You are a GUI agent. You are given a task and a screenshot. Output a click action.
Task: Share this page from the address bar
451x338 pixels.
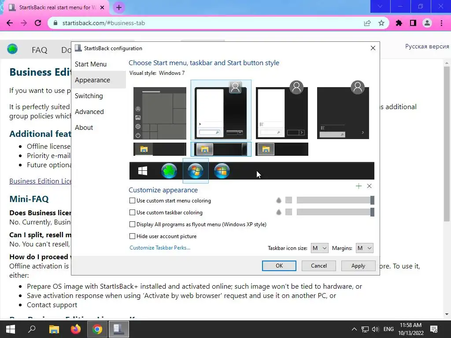click(367, 23)
